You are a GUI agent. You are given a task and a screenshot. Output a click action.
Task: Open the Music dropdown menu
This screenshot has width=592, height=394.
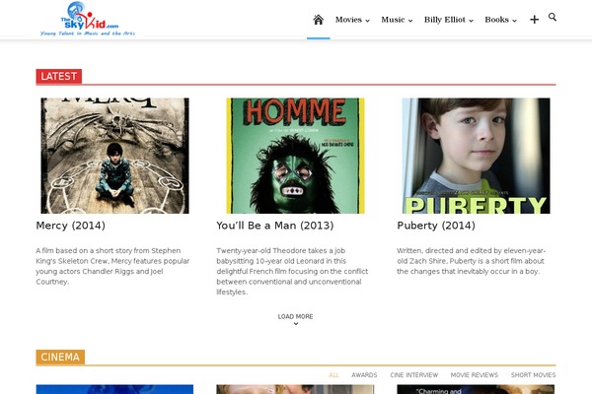pos(397,20)
